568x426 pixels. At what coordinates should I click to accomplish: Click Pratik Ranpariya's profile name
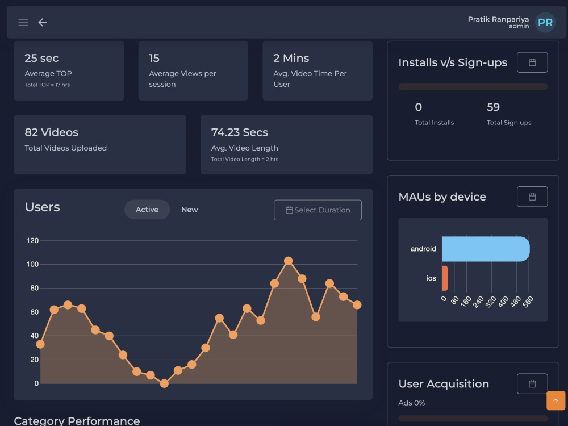pos(498,19)
